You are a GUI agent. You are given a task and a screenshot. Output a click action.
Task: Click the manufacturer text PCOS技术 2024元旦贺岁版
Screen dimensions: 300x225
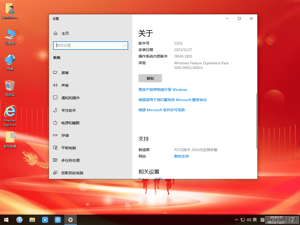[x=196, y=150]
